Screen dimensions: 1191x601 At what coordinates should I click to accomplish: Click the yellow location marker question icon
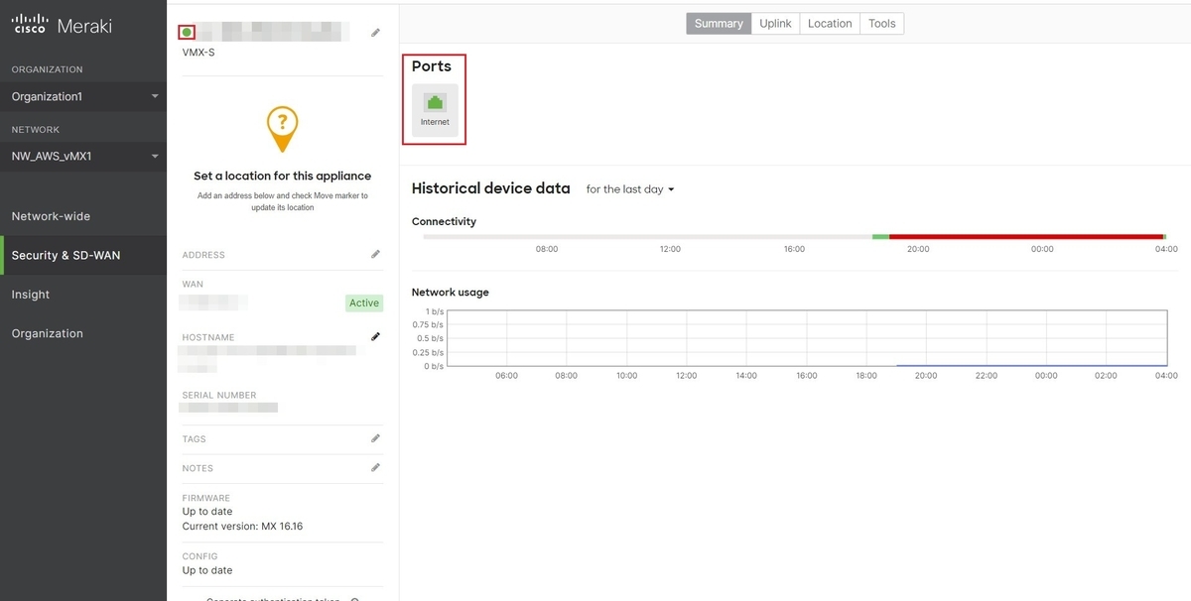click(x=282, y=129)
